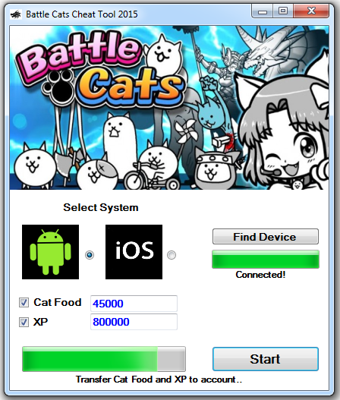Viewport: 340px width, 400px height.
Task: Select the iOS radio button
Action: tap(172, 255)
